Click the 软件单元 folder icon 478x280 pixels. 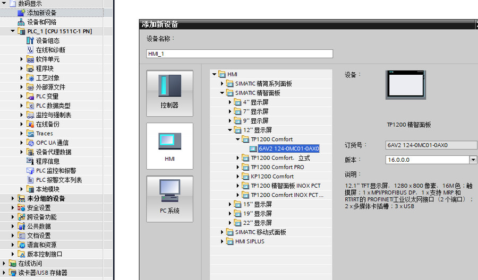[30, 59]
